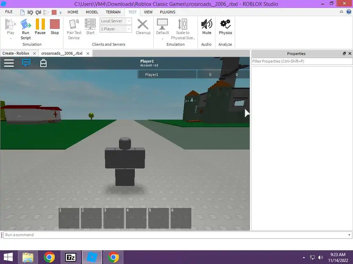Open the in-game hamburger menu
353x264 pixels.
coord(9,63)
